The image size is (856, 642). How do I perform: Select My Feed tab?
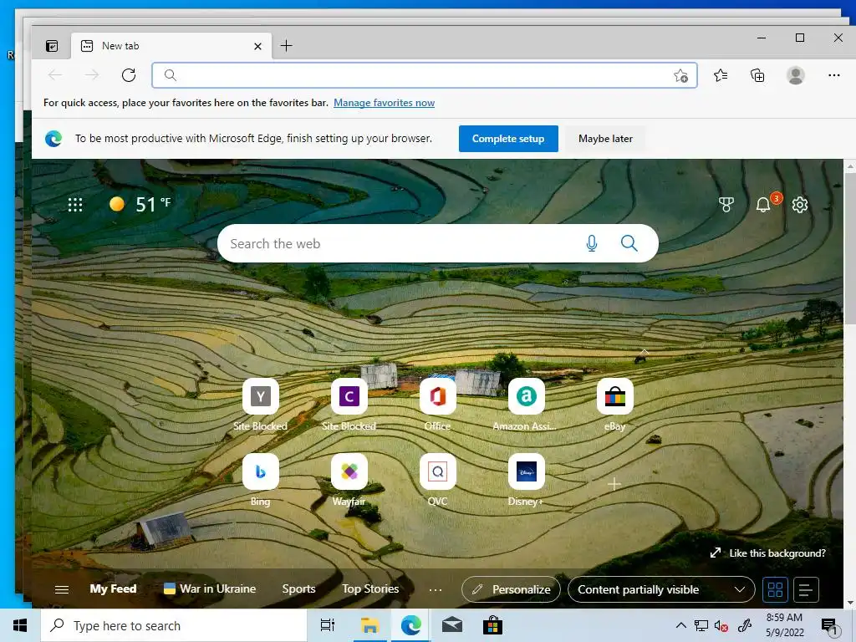click(113, 589)
